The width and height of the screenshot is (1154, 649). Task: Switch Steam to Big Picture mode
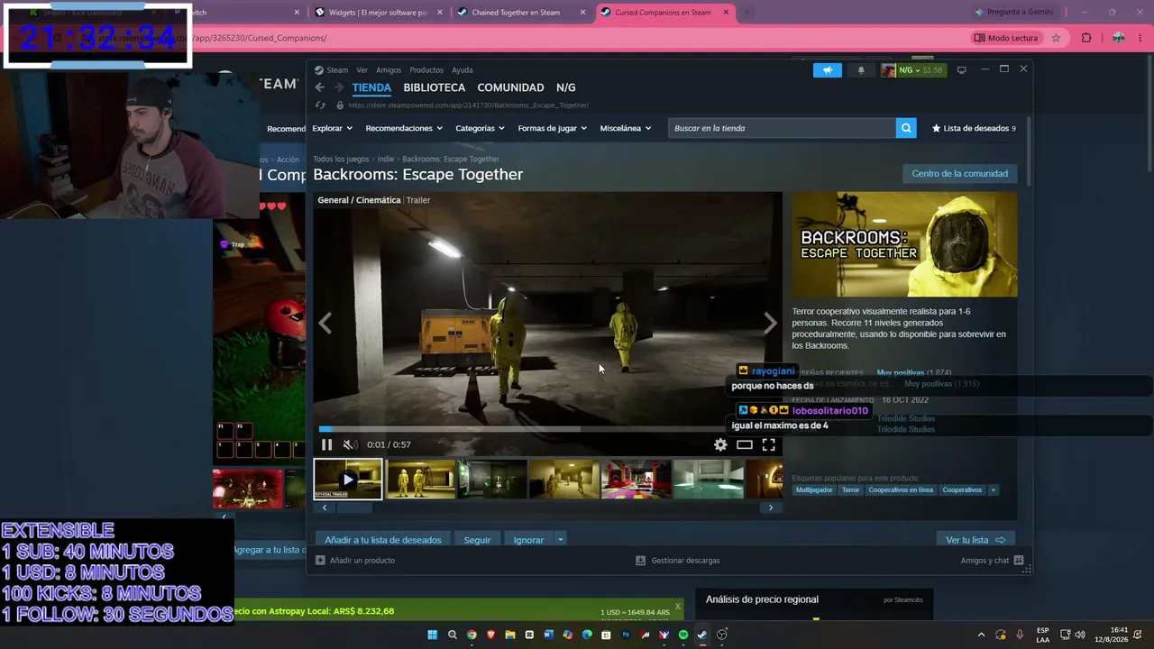point(961,69)
